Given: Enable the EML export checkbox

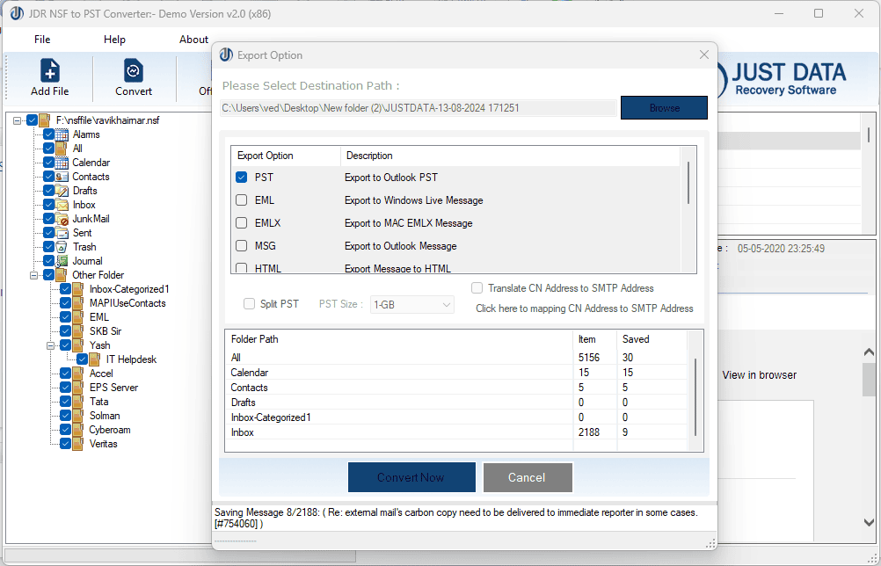Looking at the screenshot, I should (x=239, y=200).
